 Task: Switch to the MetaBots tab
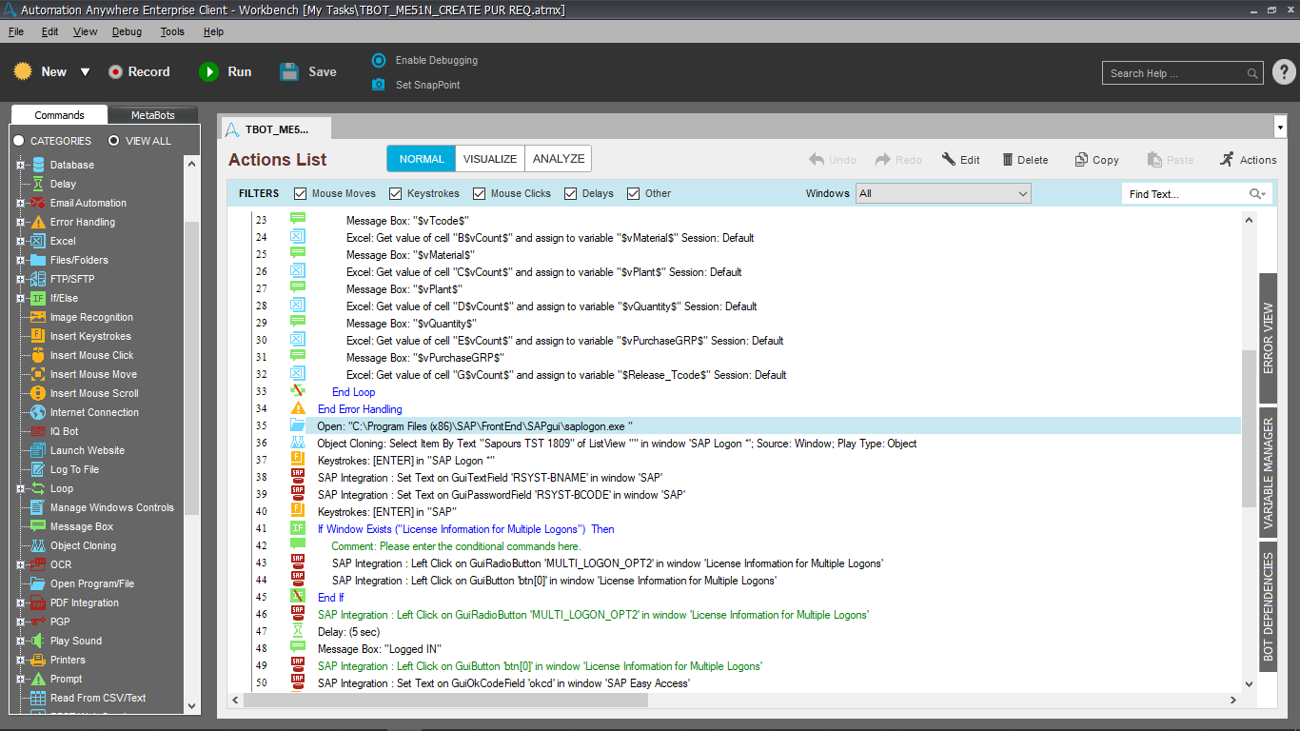153,115
